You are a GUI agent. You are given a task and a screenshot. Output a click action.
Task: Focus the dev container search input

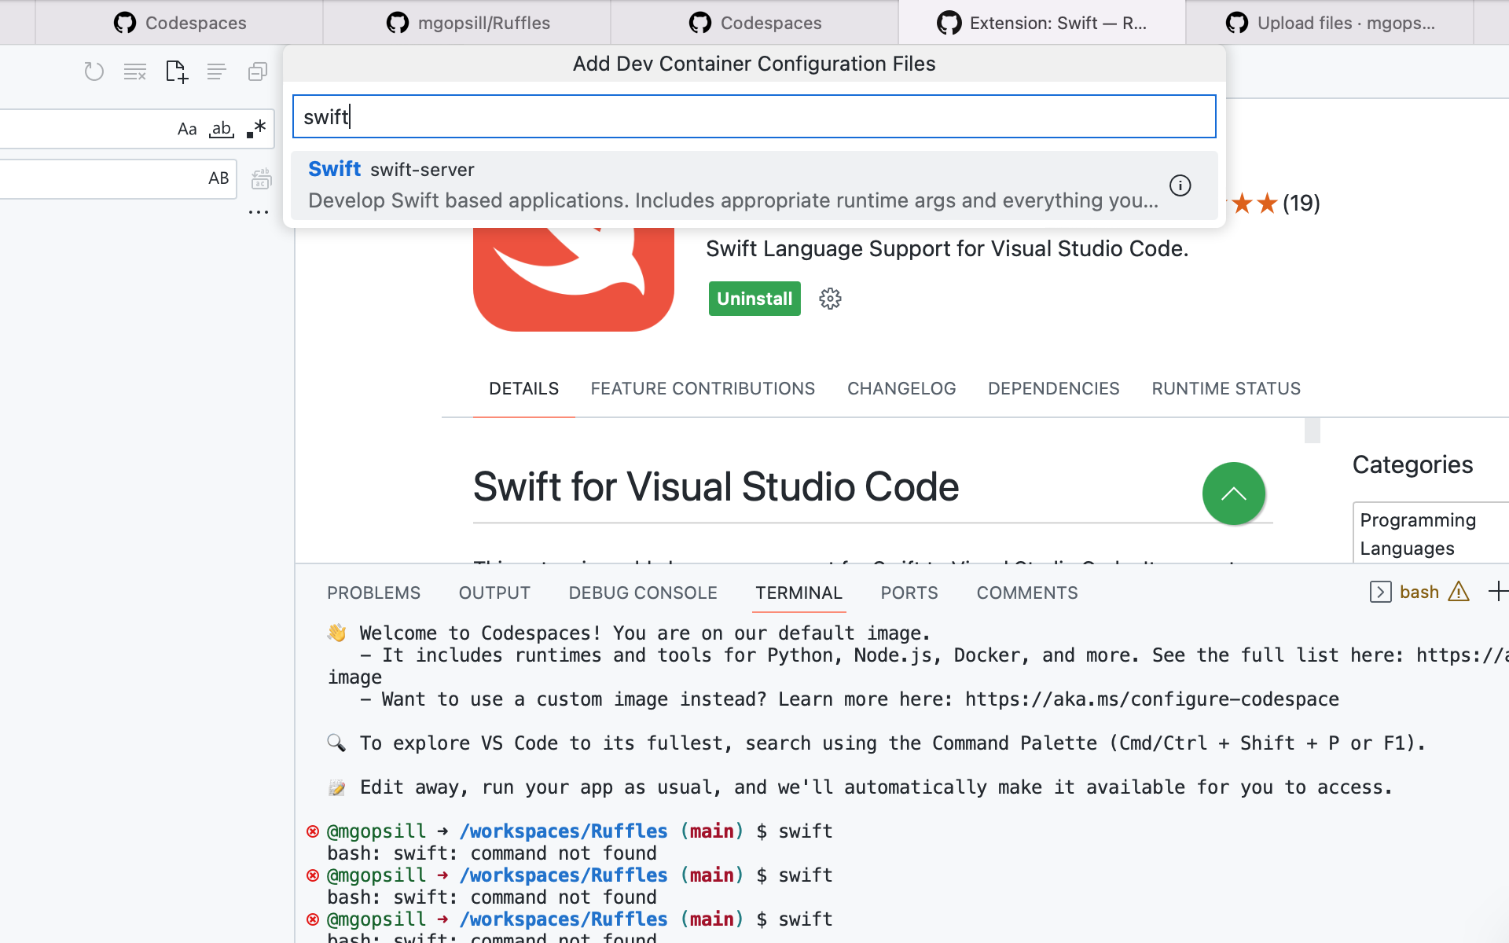click(754, 116)
